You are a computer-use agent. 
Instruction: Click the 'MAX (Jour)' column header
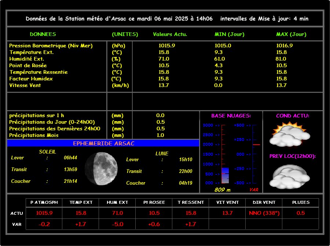coord(291,34)
